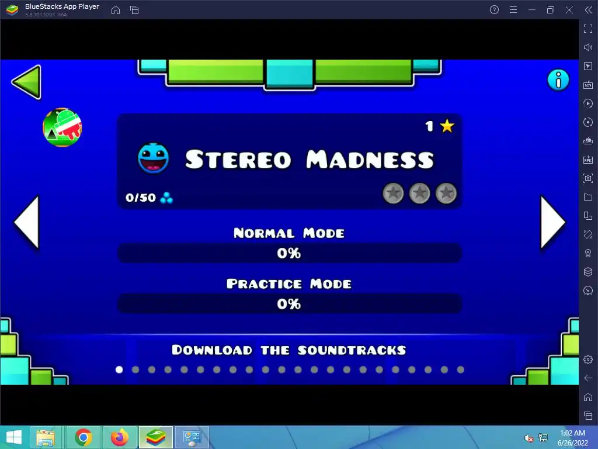Click the Install APK icon

(588, 160)
